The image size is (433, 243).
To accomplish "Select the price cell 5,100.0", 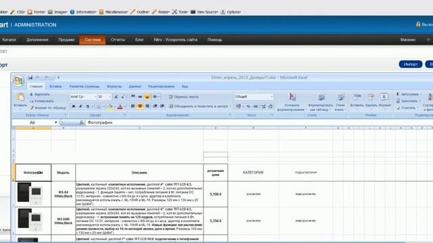I will click(x=215, y=194).
